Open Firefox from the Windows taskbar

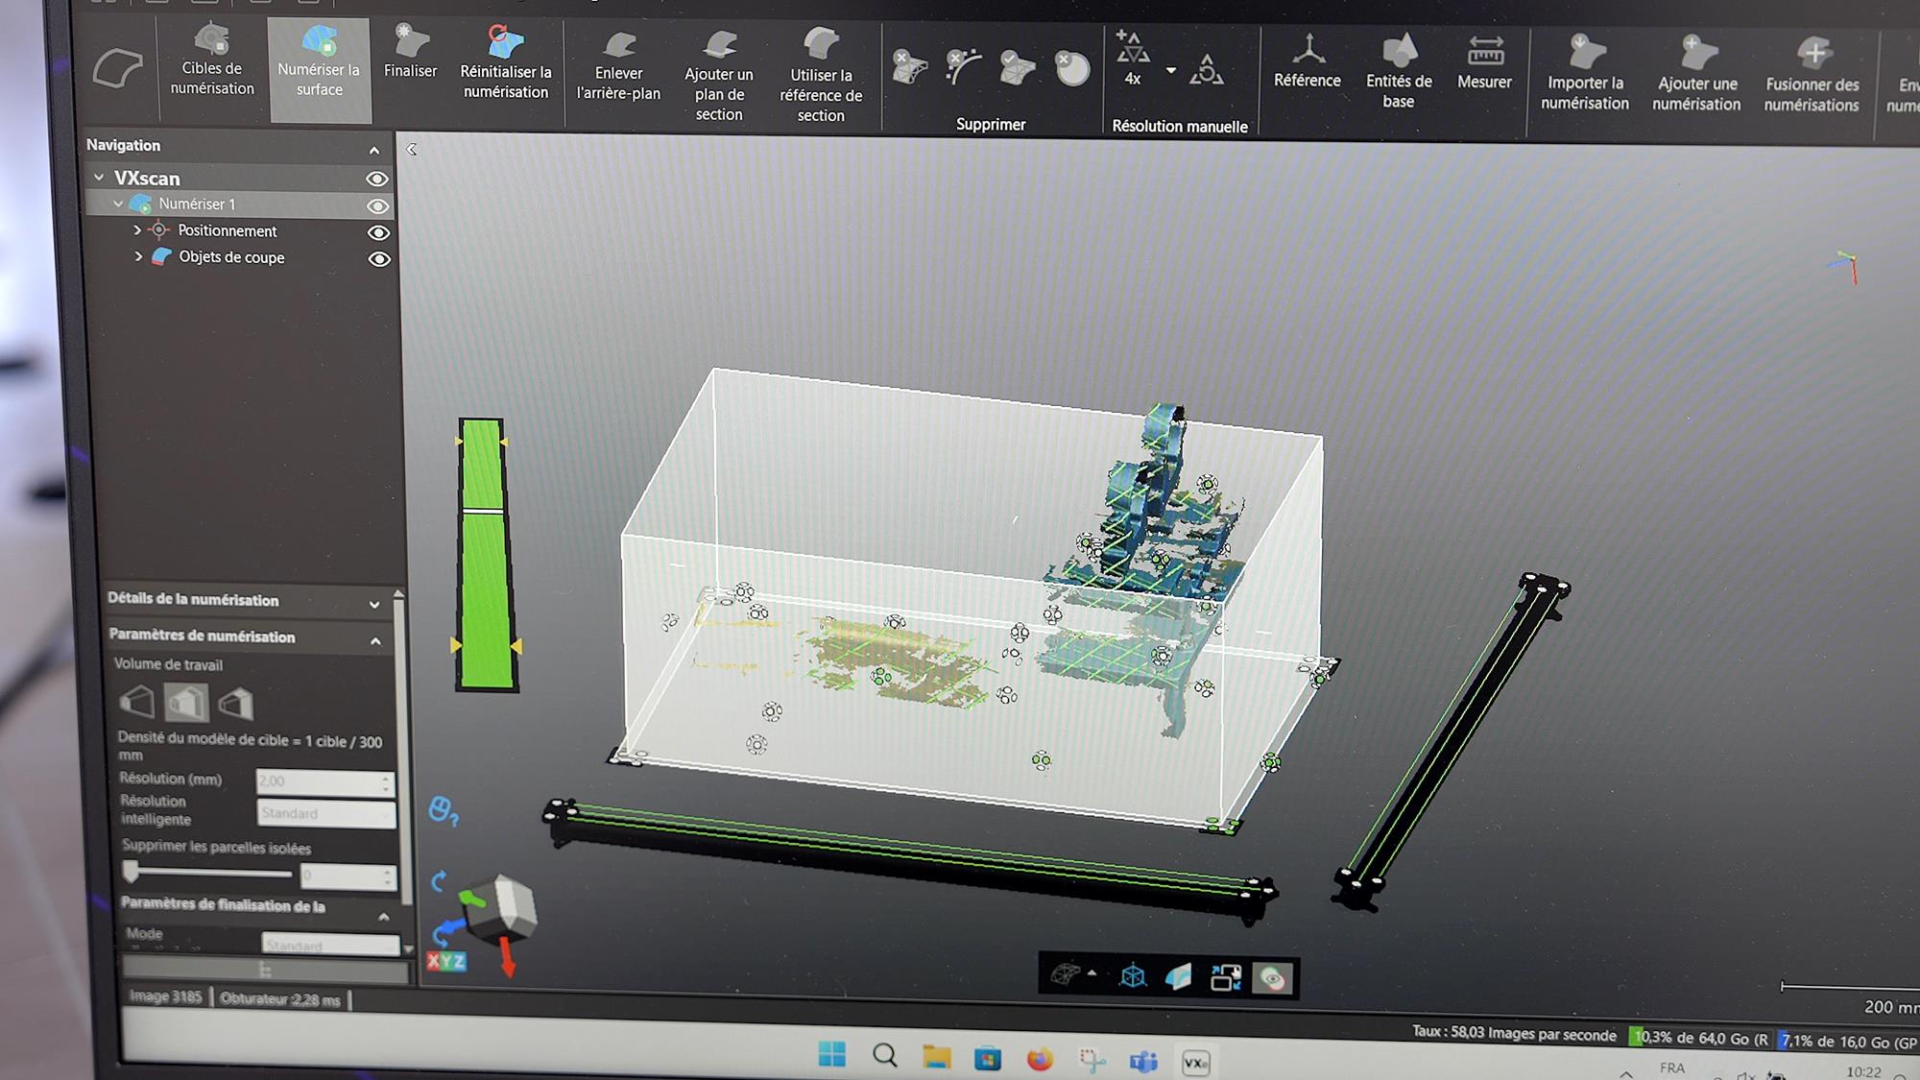tap(1039, 1060)
